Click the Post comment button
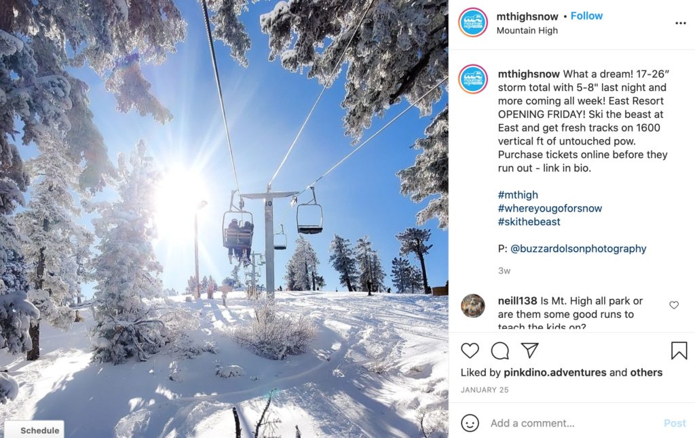Screen dimensions: 695x438 click(675, 423)
